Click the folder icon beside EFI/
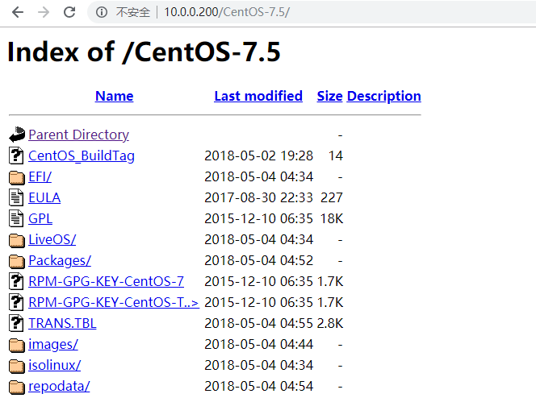The width and height of the screenshot is (536, 398). [17, 177]
